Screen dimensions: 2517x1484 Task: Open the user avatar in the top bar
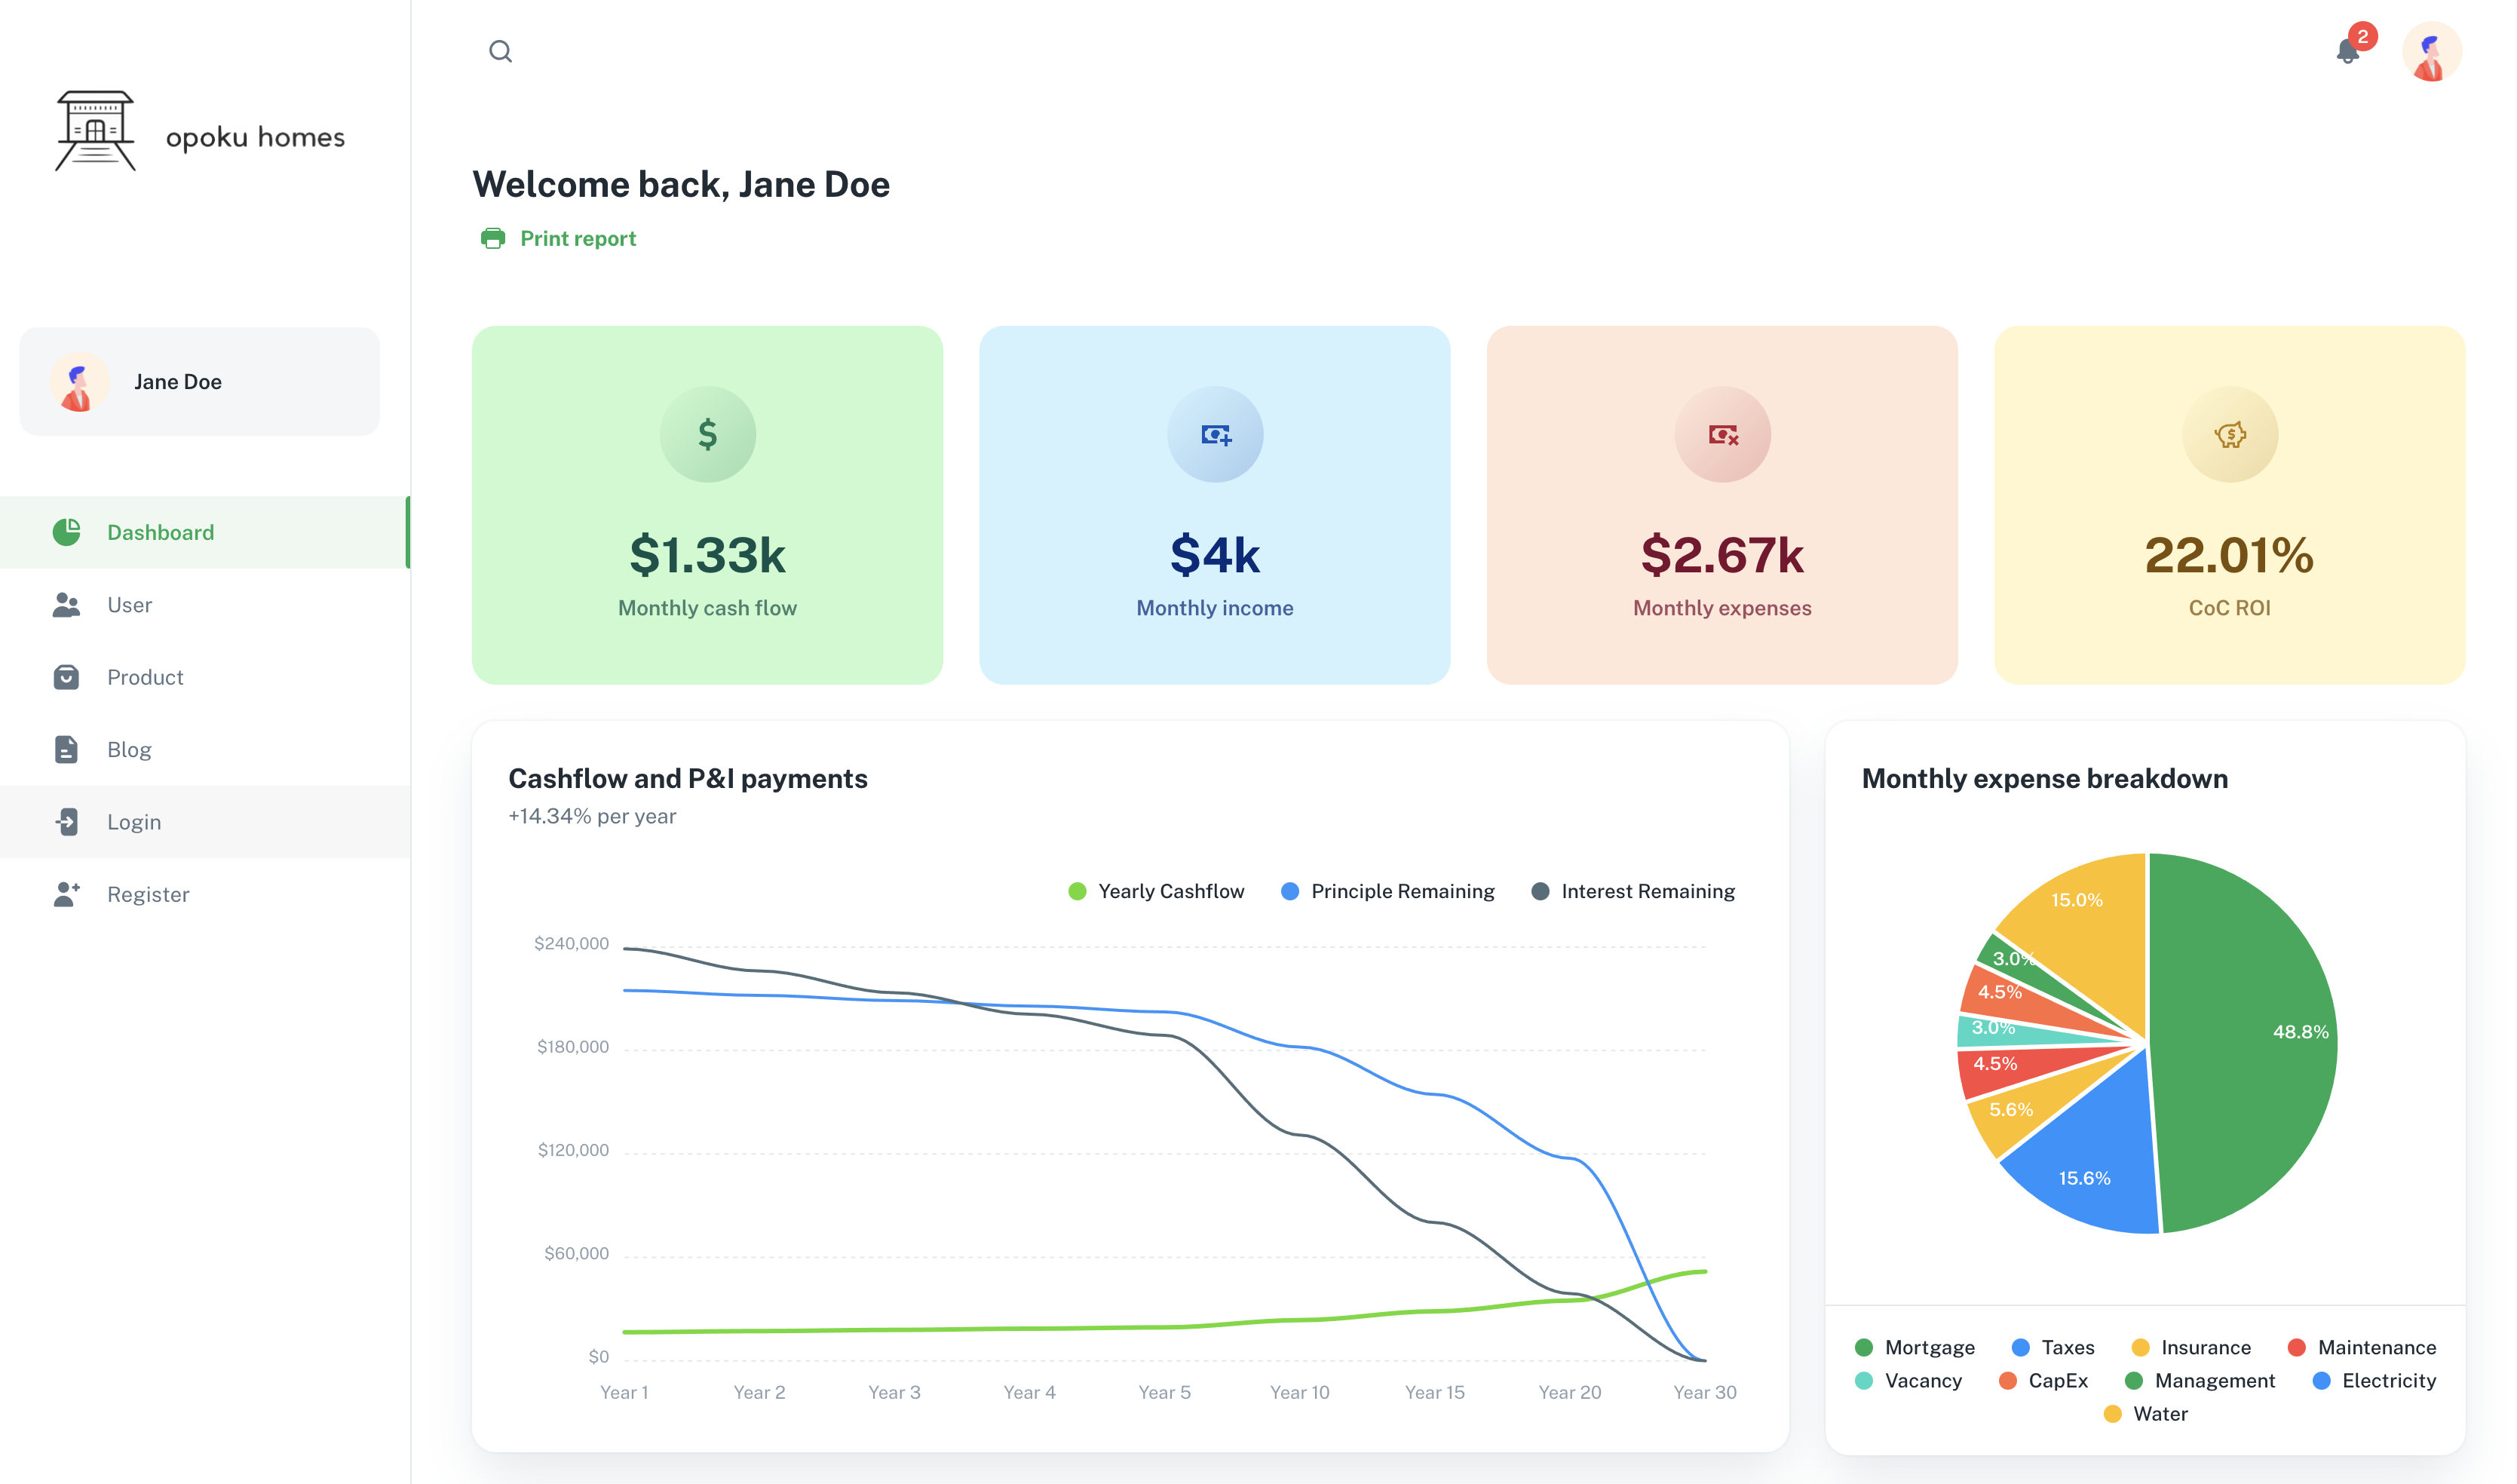pyautogui.click(x=2431, y=52)
